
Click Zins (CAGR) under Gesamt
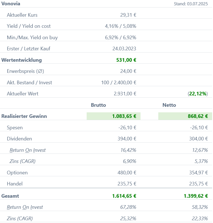(20, 219)
